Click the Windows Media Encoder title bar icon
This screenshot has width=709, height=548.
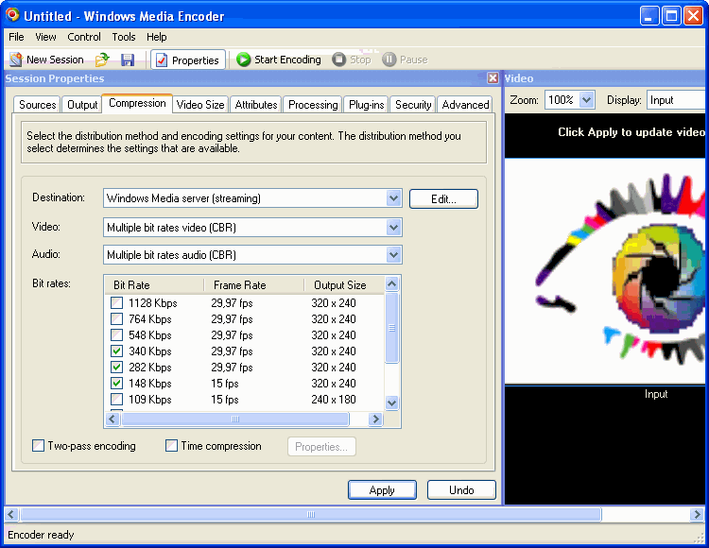(12, 15)
